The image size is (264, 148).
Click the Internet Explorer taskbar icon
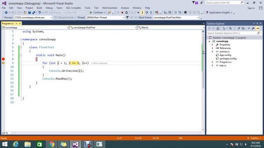(16, 144)
